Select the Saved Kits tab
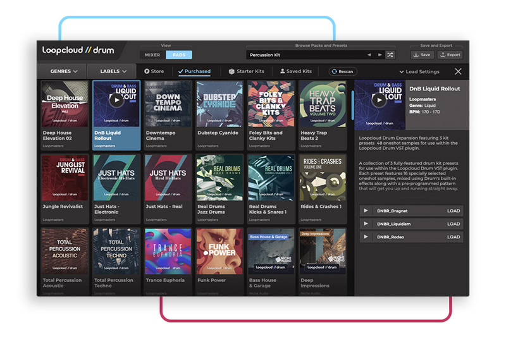The width and height of the screenshot is (506, 337). point(296,71)
